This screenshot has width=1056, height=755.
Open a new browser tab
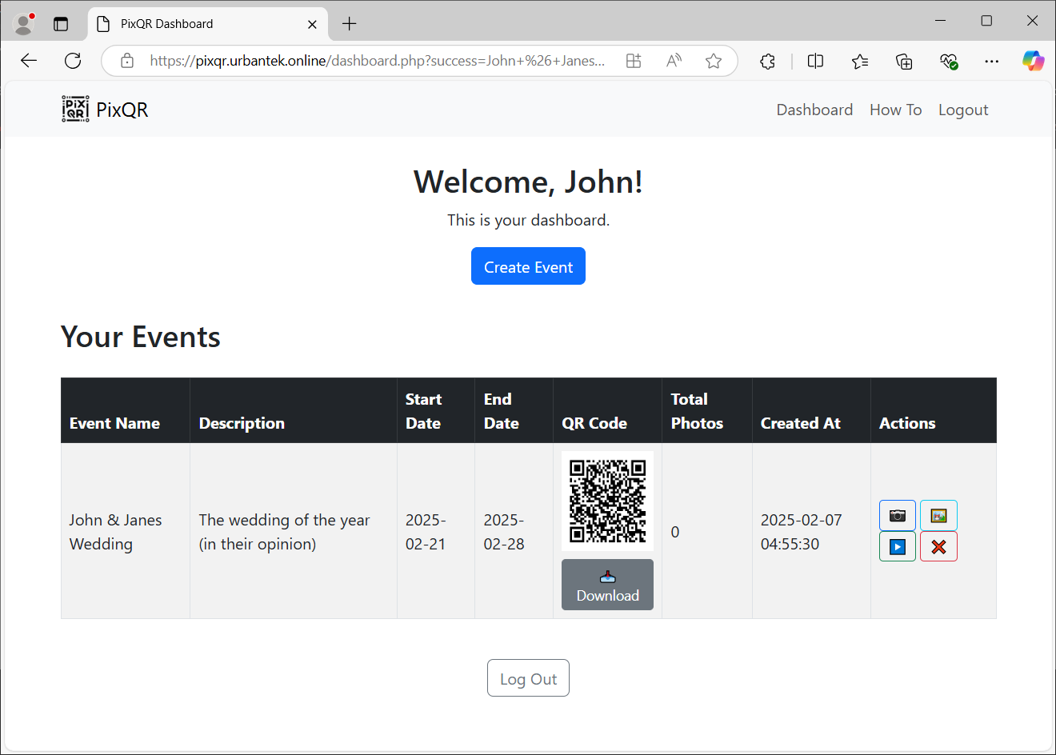coord(349,24)
